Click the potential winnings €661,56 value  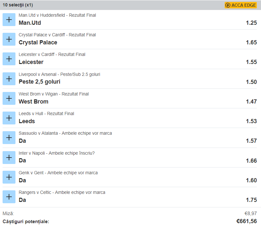246,221
